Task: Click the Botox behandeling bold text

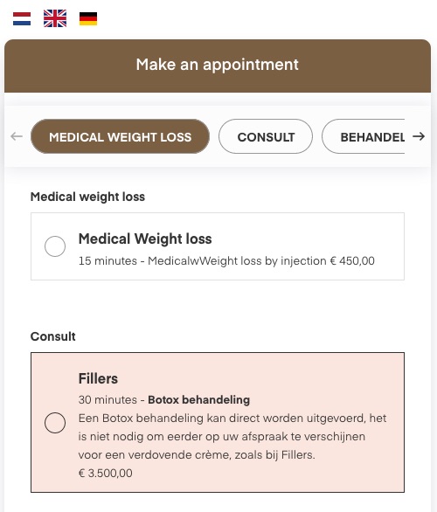Action: click(x=199, y=400)
